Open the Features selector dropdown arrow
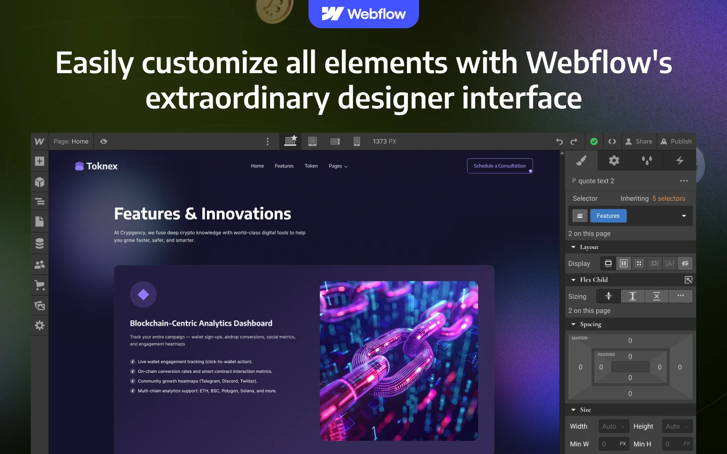727x454 pixels. pyautogui.click(x=684, y=216)
